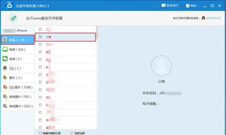Screen dimensions: 226x135
Task: Click the 手机号码 phone number field
Action: 162,93
